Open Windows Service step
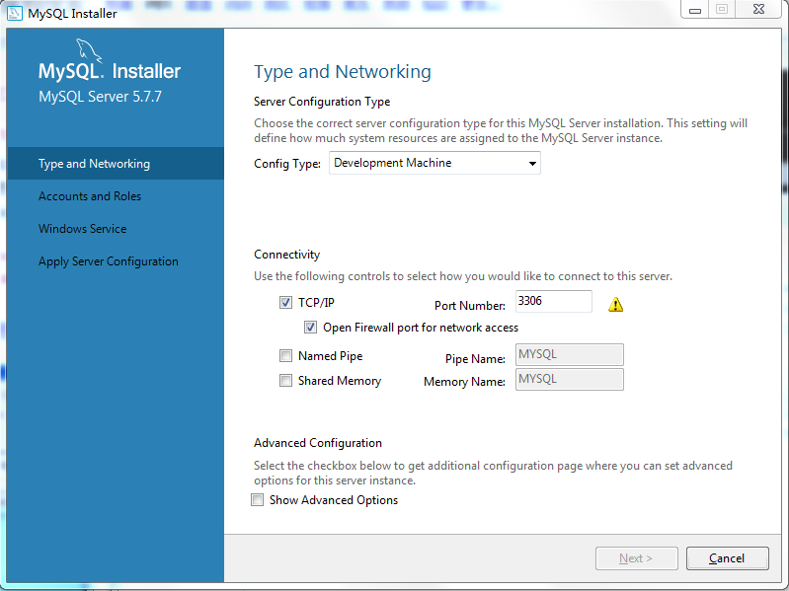 click(x=83, y=229)
